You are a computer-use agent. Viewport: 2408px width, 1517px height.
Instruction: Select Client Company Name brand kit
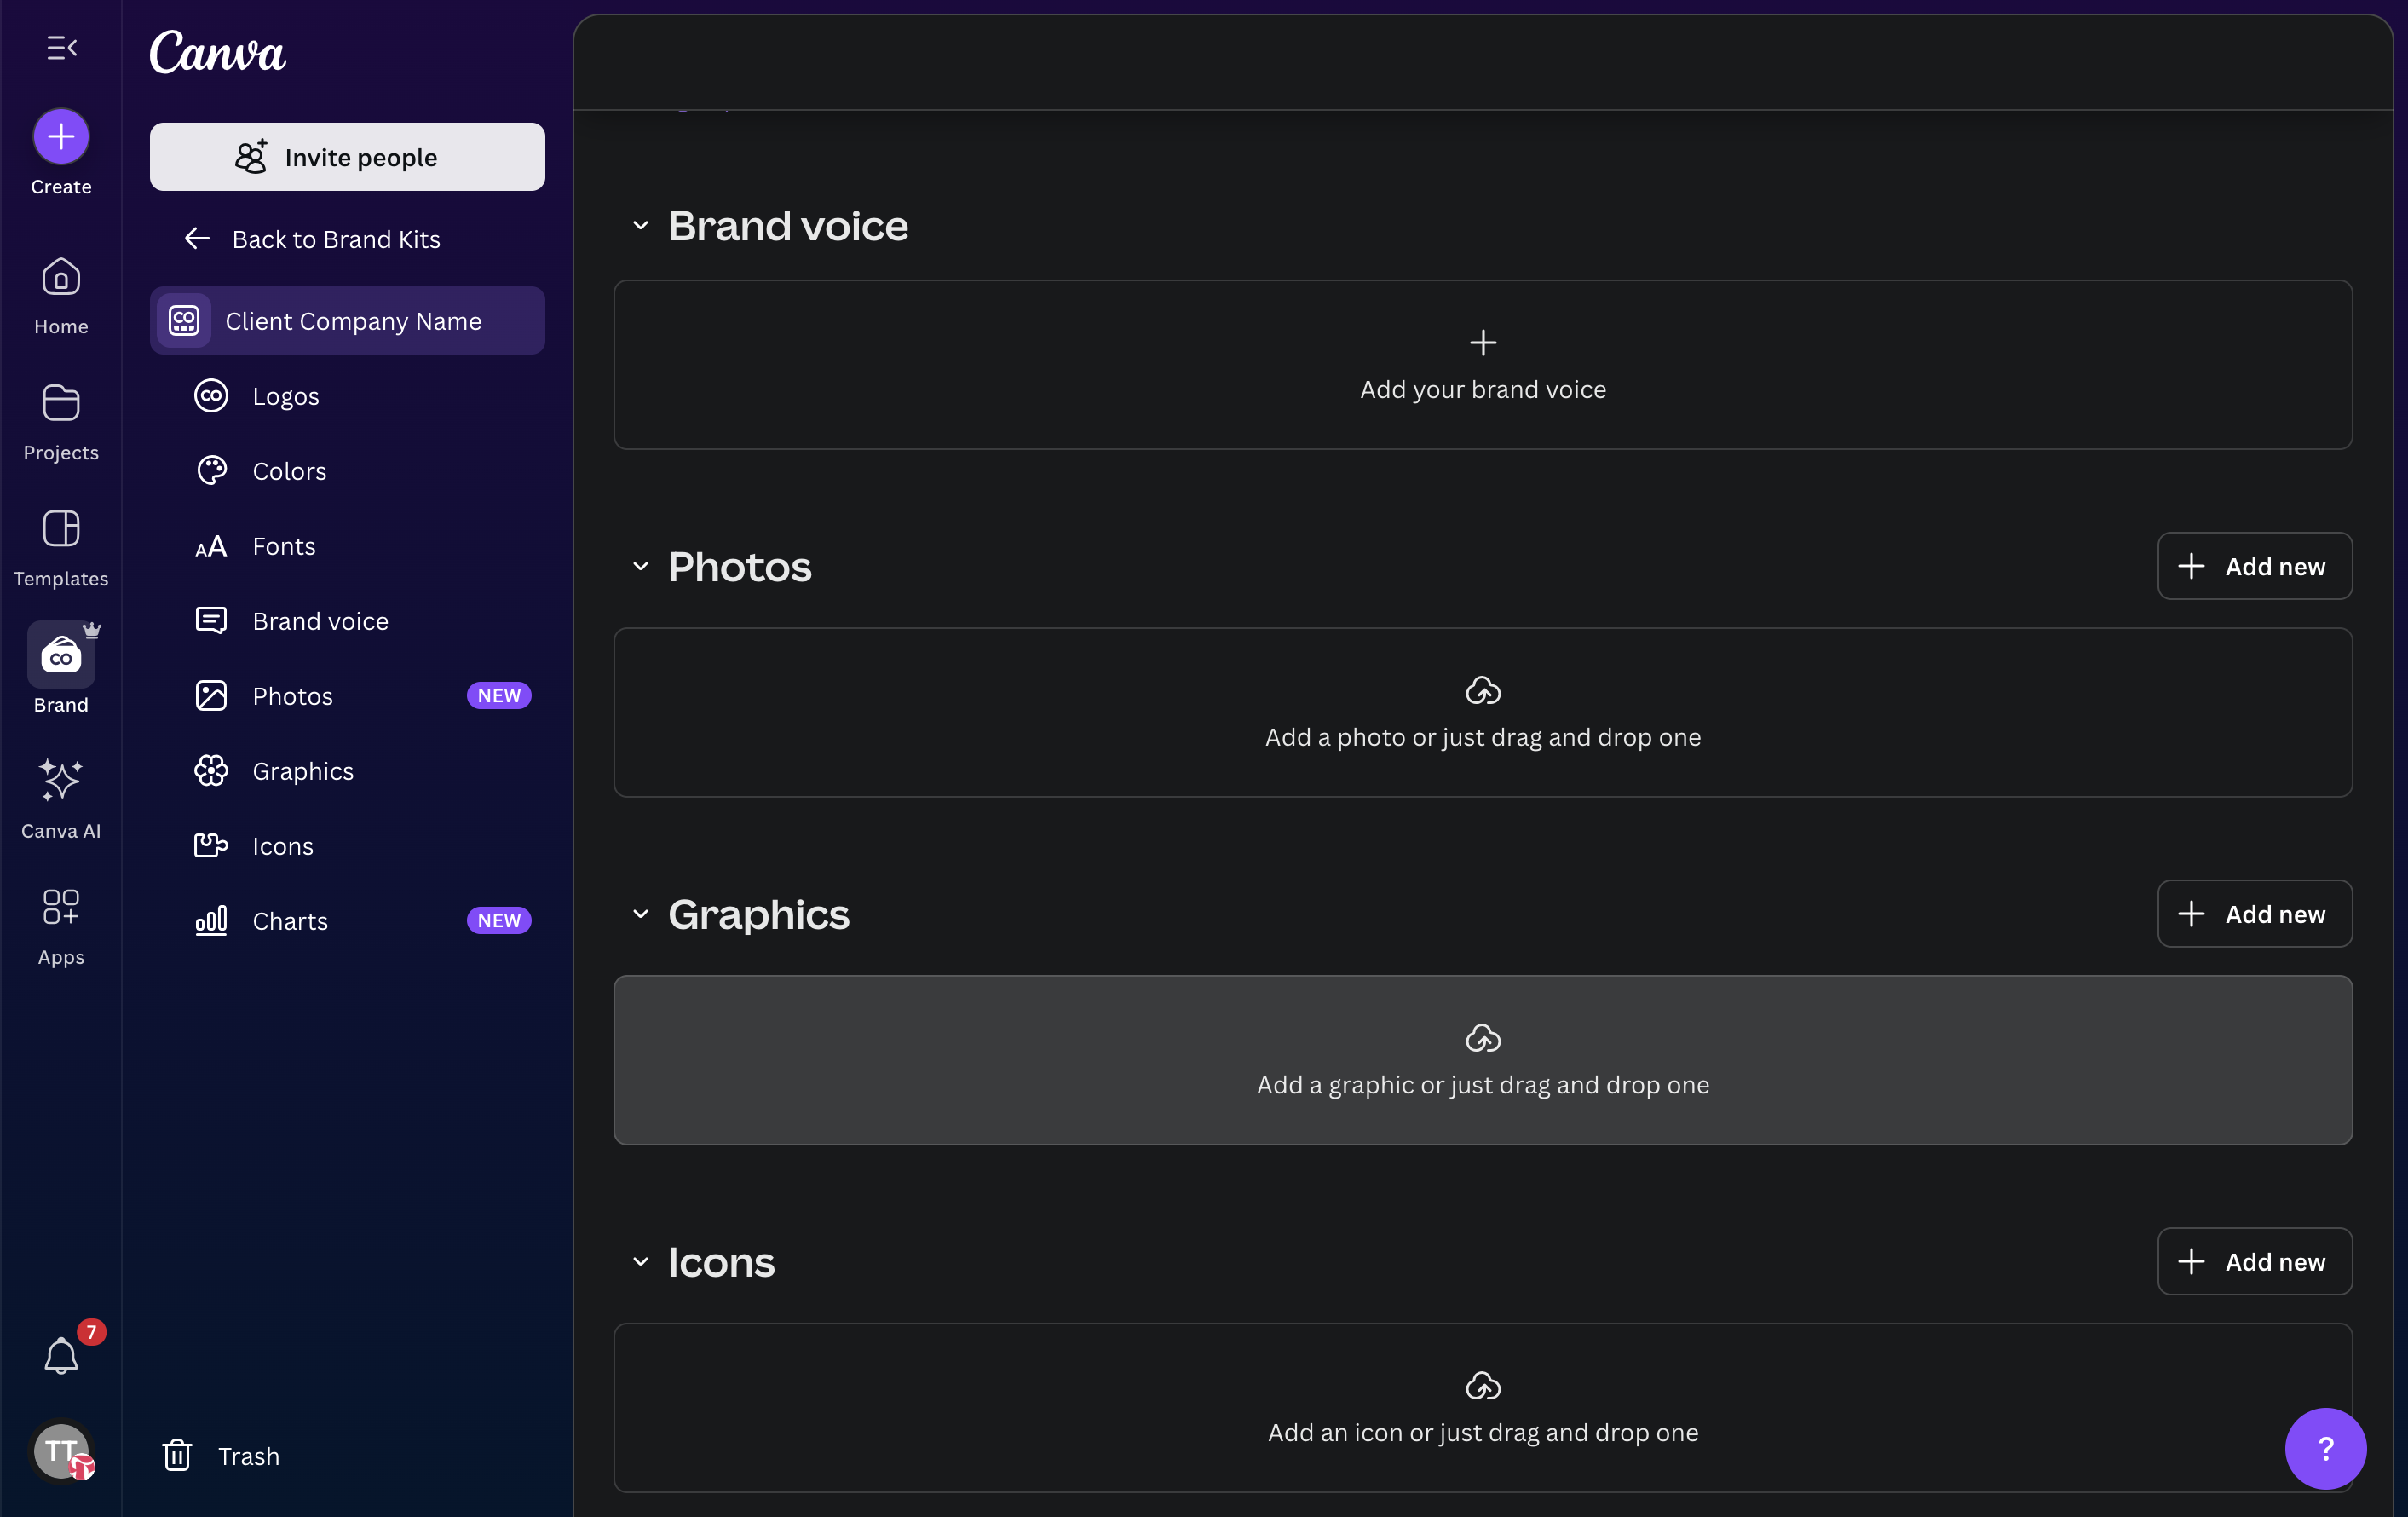347,320
